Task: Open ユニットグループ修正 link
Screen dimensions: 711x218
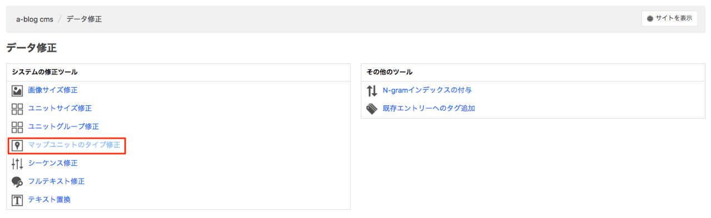Action: [x=63, y=126]
